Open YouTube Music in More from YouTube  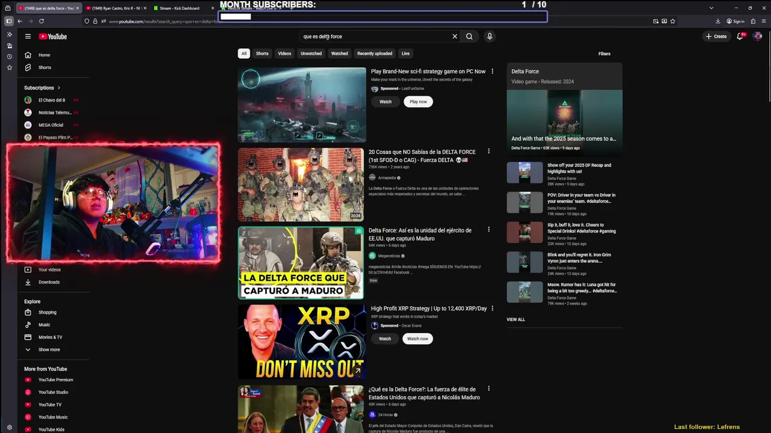pyautogui.click(x=53, y=417)
